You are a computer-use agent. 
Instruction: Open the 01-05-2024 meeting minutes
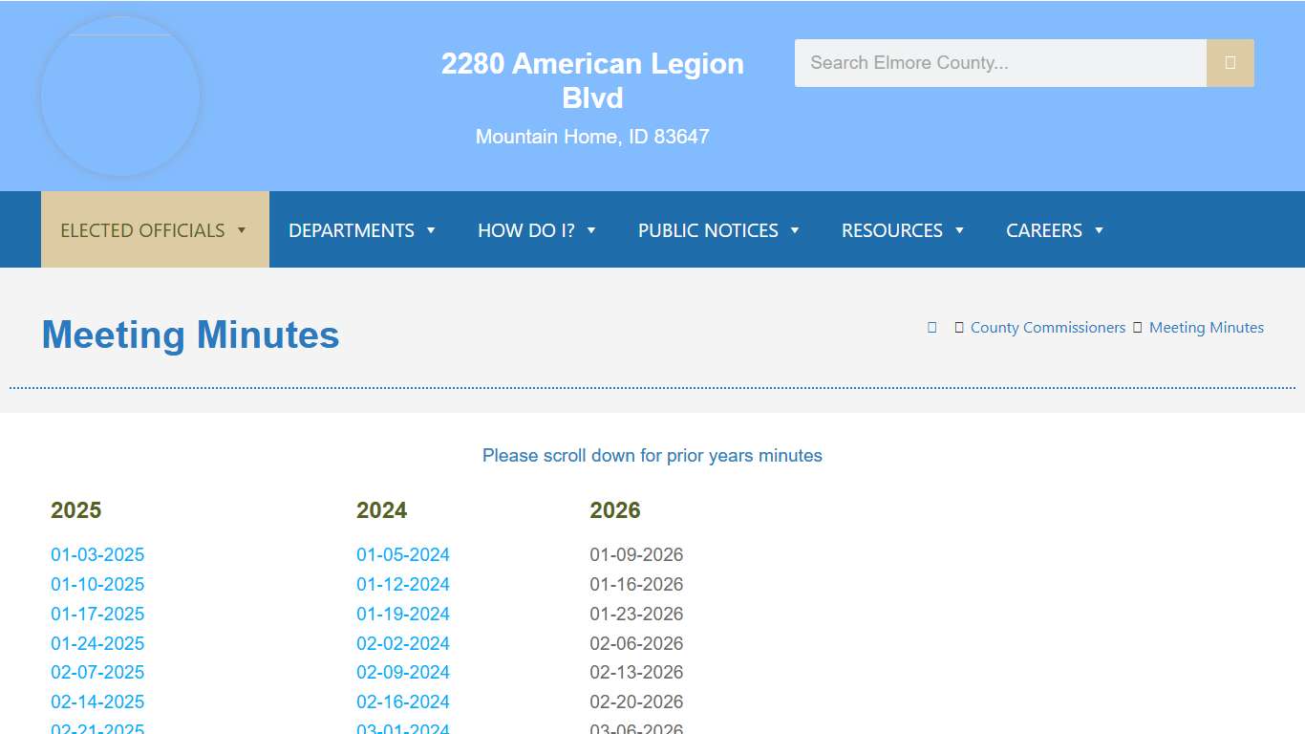tap(403, 554)
